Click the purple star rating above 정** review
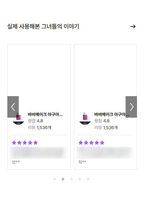Viewport: 144px width, 204px height. 25,143
